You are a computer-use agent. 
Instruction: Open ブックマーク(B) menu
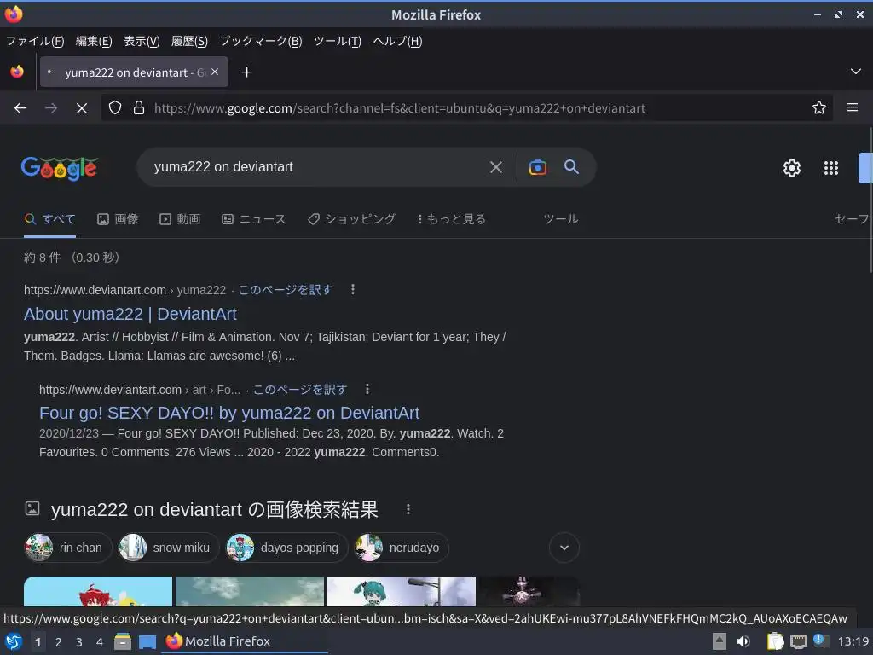pyautogui.click(x=261, y=41)
